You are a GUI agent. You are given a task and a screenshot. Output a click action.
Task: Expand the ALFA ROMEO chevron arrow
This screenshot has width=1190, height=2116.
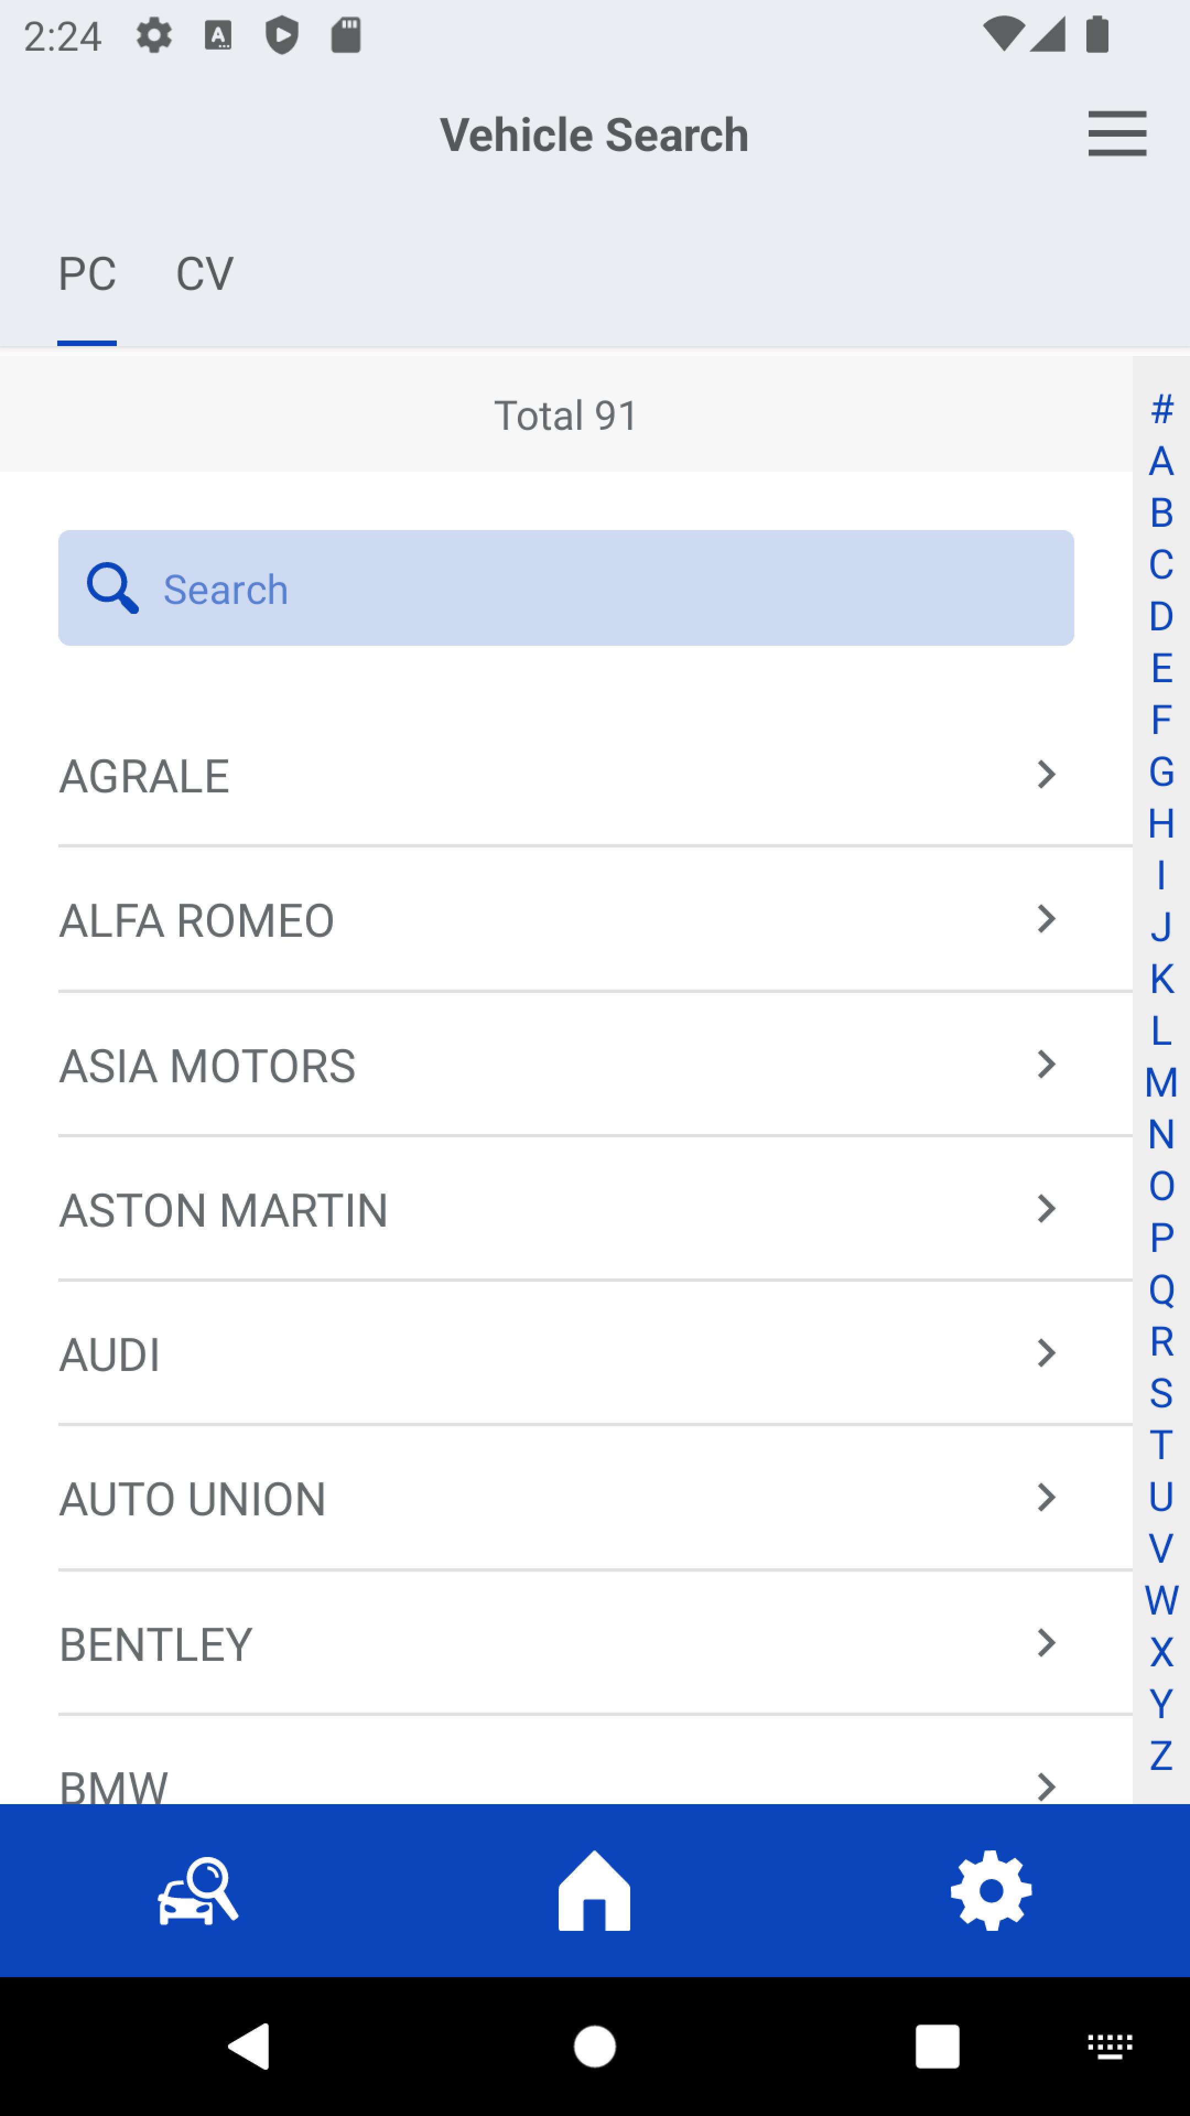[1046, 919]
